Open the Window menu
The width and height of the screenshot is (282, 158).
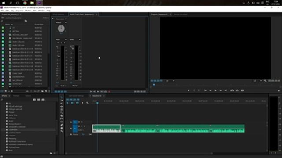[x=41, y=11]
